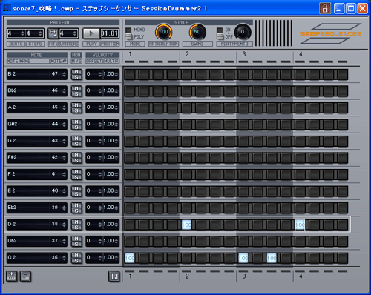Click the VELOCITY OFFSET column header
This screenshot has height=295, width=371.
point(94,61)
